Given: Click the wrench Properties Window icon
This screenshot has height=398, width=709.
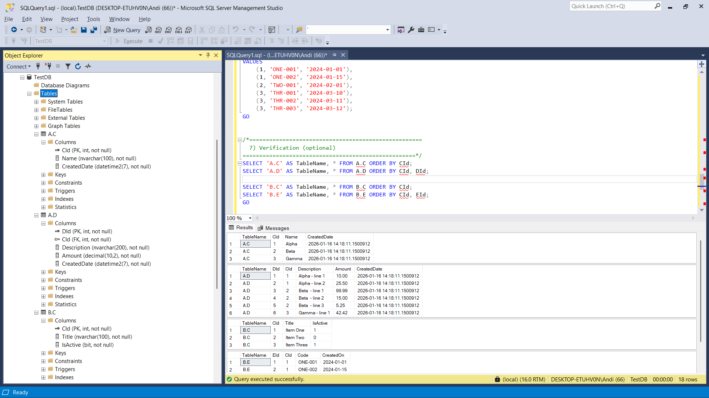Looking at the screenshot, I should pos(411,30).
